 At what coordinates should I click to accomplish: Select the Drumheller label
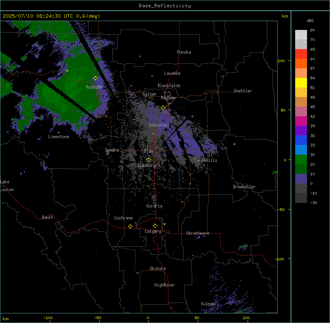coord(244,187)
